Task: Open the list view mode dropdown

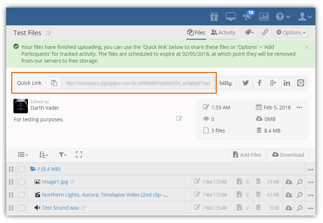Action: tap(23, 155)
